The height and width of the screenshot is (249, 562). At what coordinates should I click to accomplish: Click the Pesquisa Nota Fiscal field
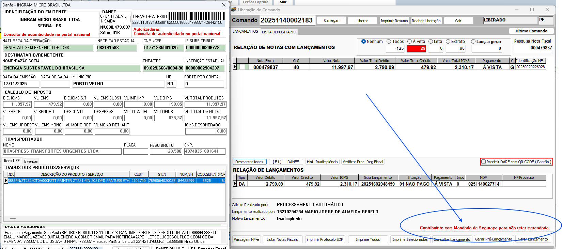click(533, 48)
